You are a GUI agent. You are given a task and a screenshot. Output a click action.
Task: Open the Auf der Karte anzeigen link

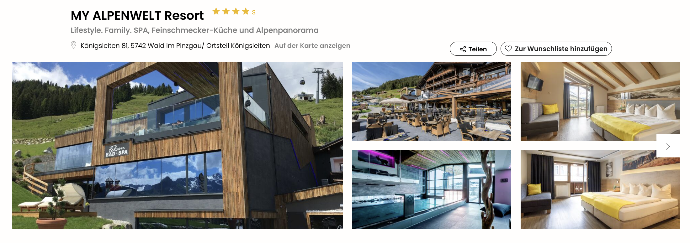tap(312, 46)
